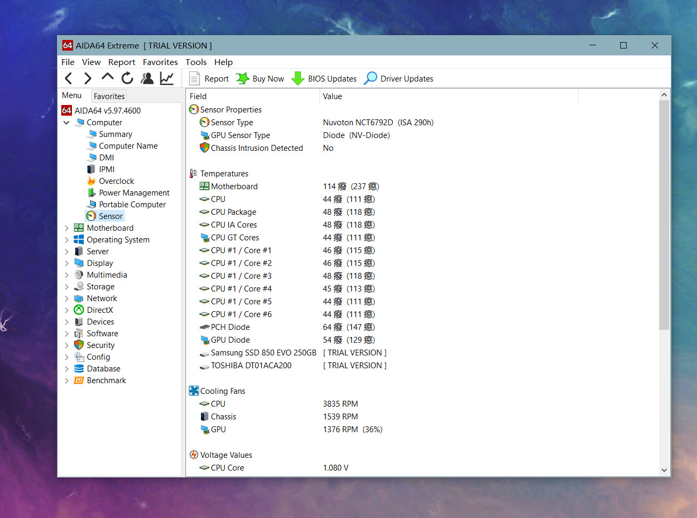
Task: Open the IPMI tree entry
Action: point(107,169)
